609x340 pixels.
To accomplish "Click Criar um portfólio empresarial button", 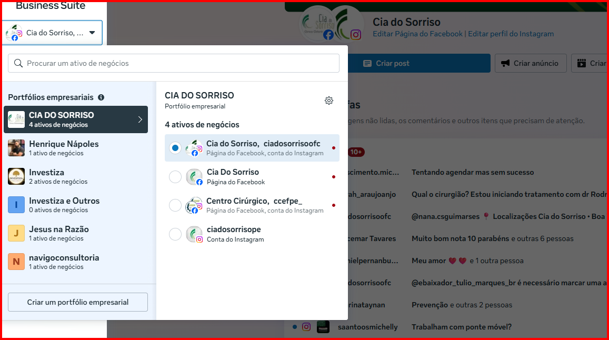I will tap(78, 302).
